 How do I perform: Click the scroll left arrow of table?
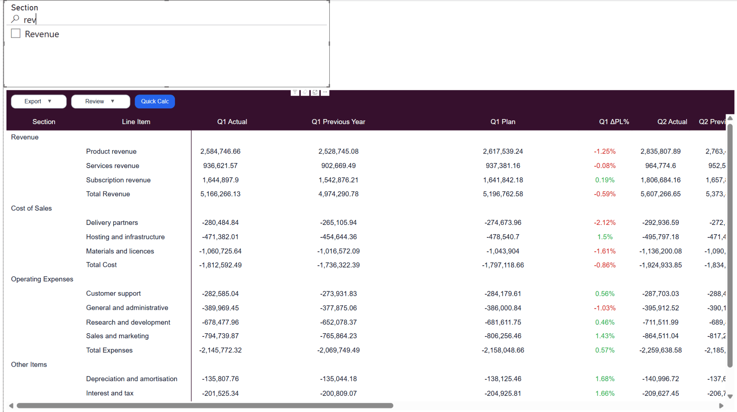tap(11, 406)
